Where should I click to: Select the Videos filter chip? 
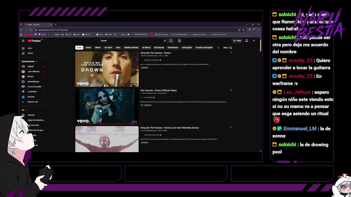98,48
